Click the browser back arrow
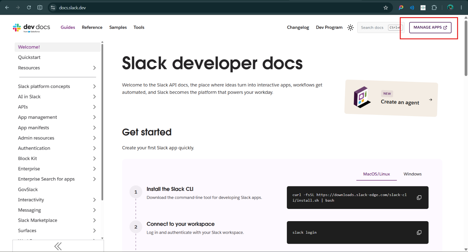468x252 pixels. click(7, 8)
